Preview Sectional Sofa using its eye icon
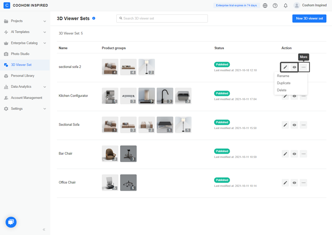The image size is (332, 235). tap(294, 125)
